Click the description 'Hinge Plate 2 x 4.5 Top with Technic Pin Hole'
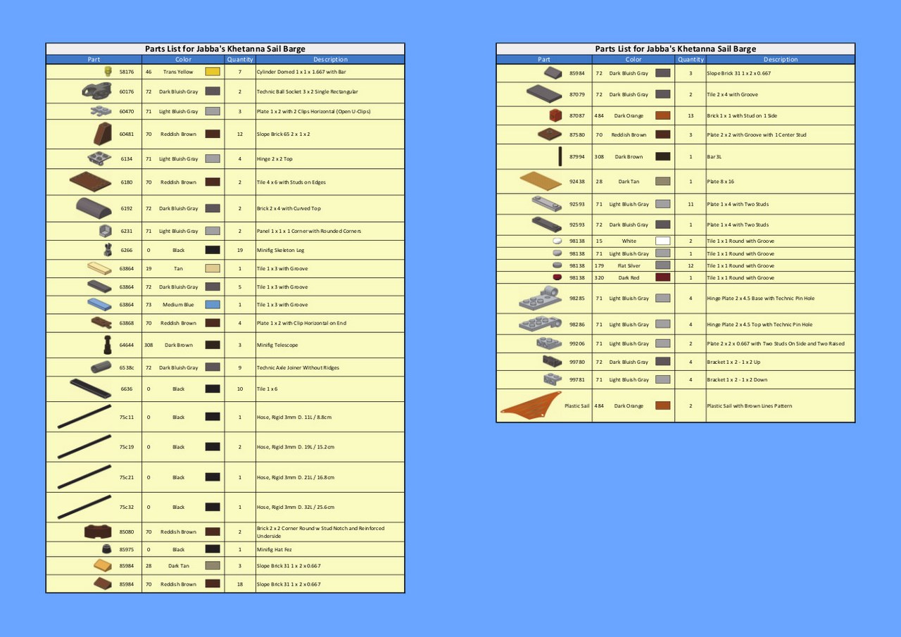The image size is (901, 637). pyautogui.click(x=760, y=324)
